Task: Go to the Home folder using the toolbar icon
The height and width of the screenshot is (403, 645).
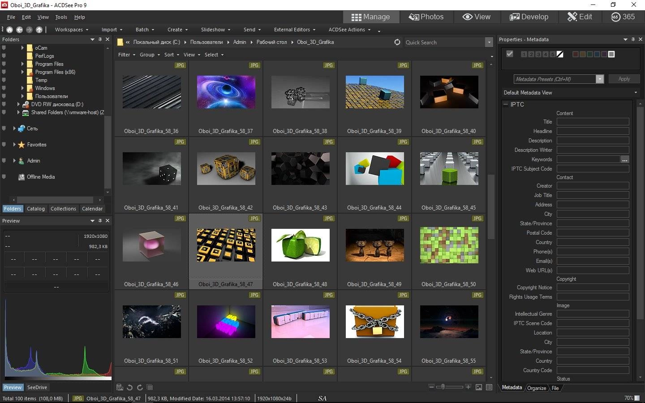Action: (9, 30)
